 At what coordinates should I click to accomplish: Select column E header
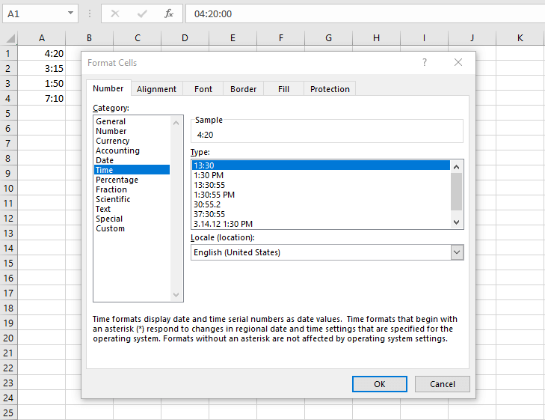tap(233, 38)
